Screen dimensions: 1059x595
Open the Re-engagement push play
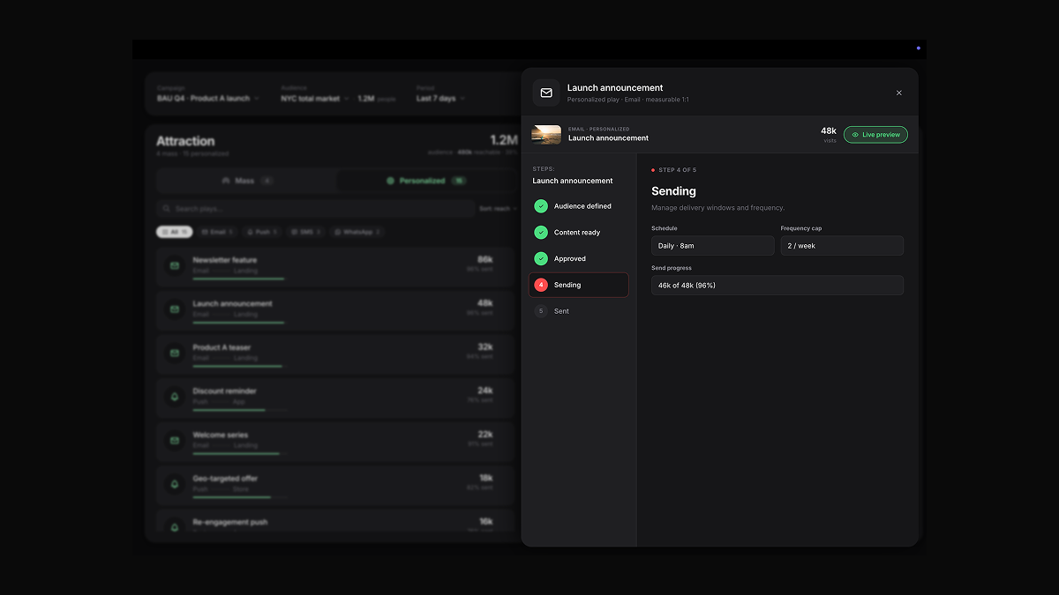pos(335,522)
